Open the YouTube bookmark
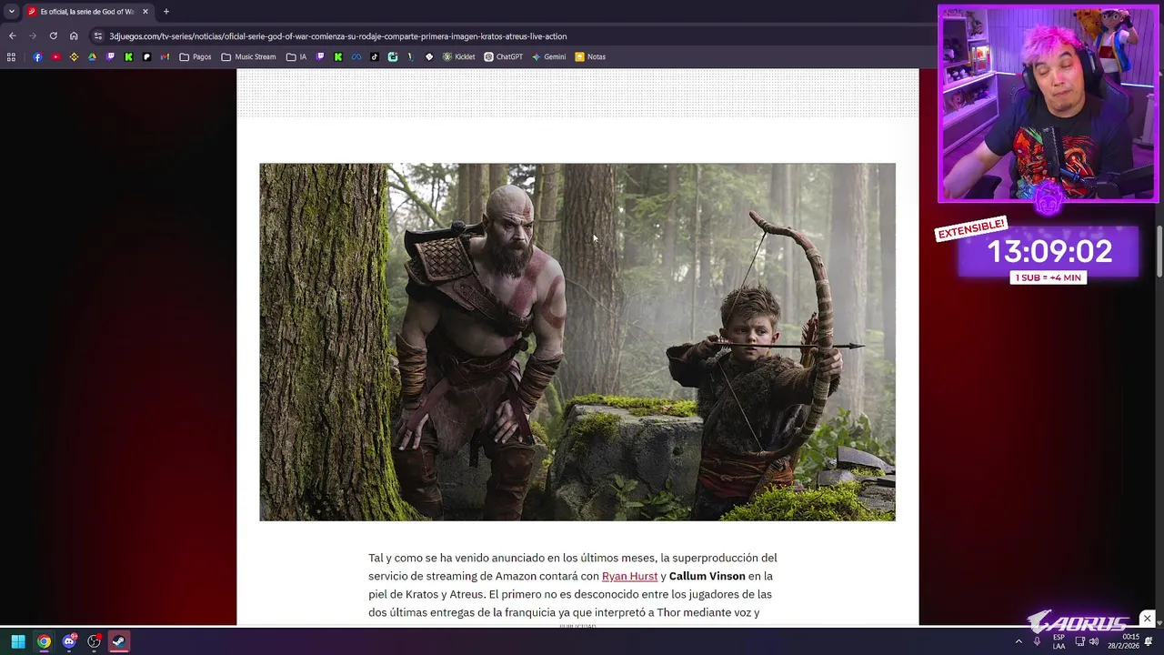This screenshot has height=655, width=1164. click(56, 56)
